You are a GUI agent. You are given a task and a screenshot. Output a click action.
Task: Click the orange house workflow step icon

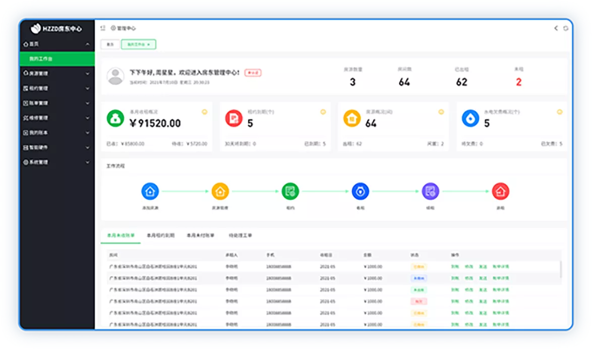[x=220, y=192]
